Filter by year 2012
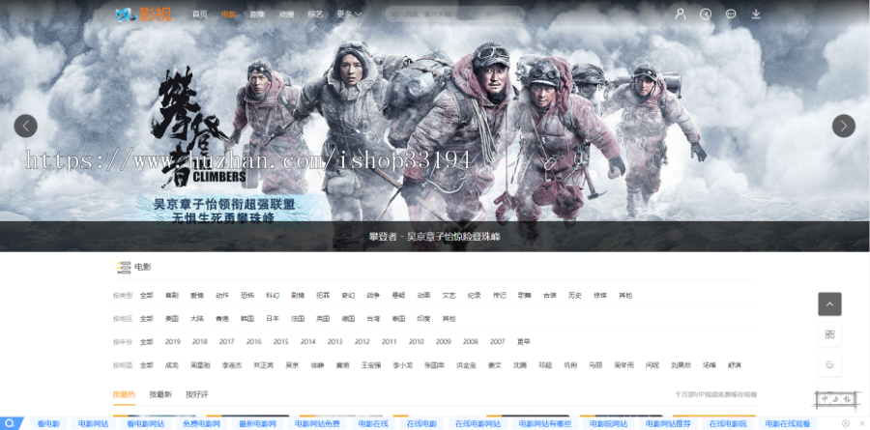The height and width of the screenshot is (430, 870). tap(362, 342)
